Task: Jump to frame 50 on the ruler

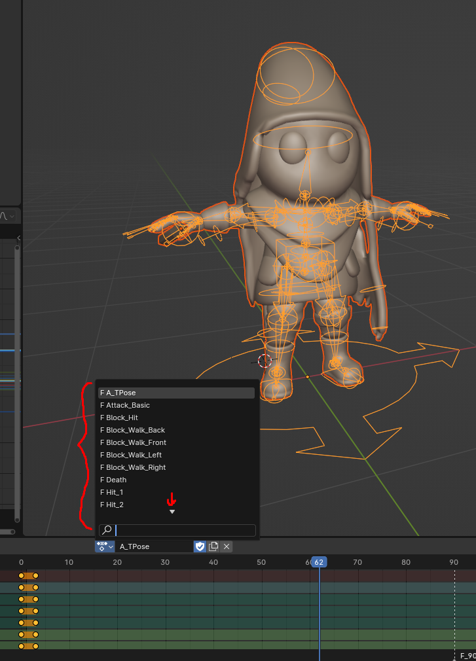Action: point(261,562)
